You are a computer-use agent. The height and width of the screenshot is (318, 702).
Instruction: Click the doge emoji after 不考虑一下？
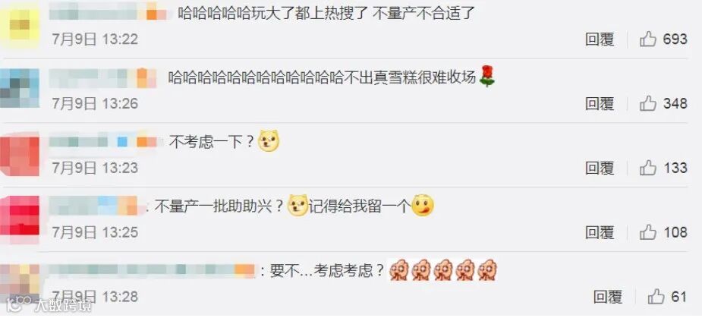[269, 141]
